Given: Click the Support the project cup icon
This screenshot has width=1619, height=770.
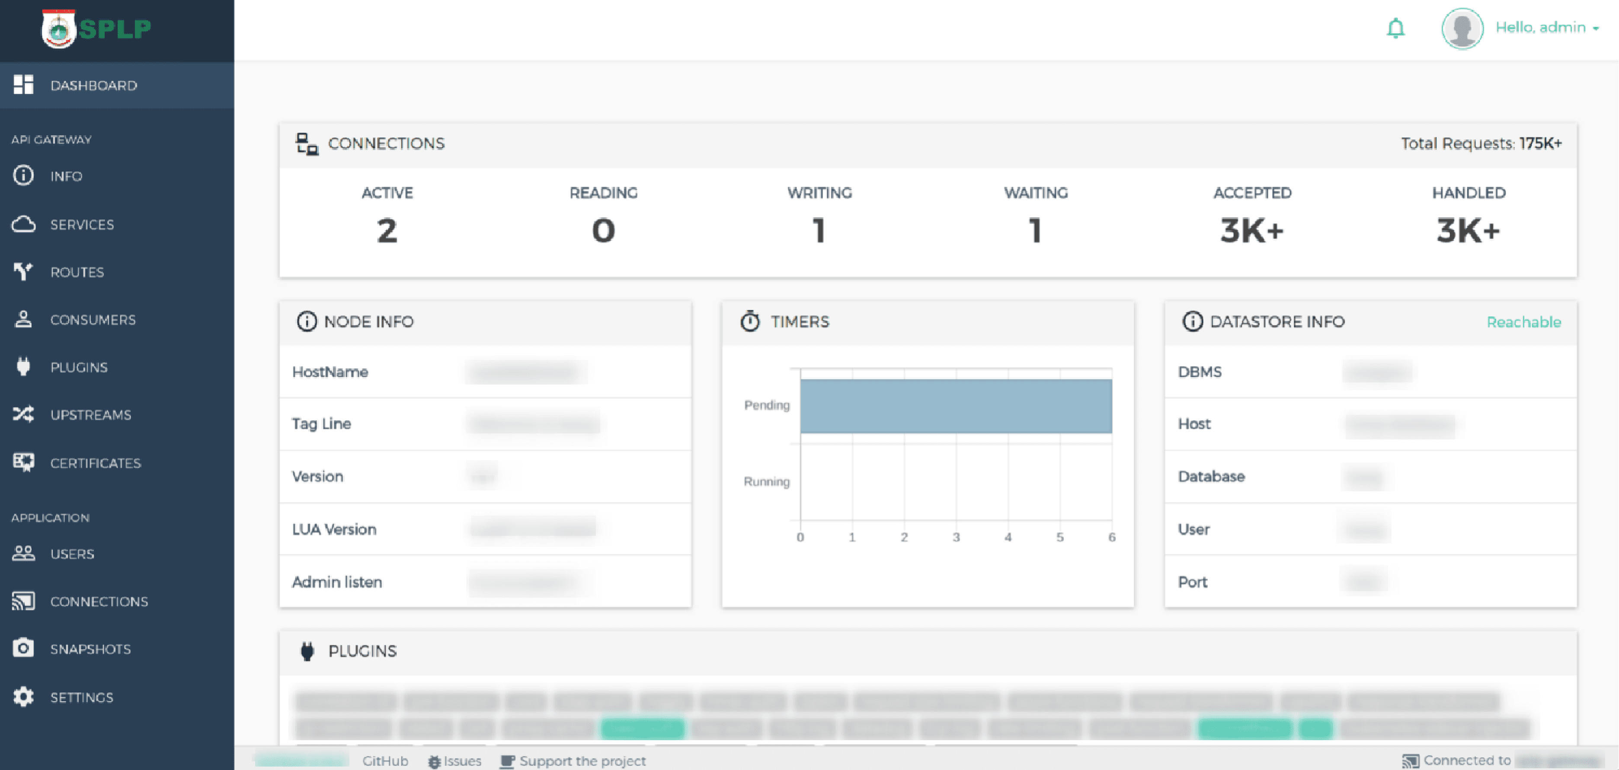Looking at the screenshot, I should (x=507, y=761).
